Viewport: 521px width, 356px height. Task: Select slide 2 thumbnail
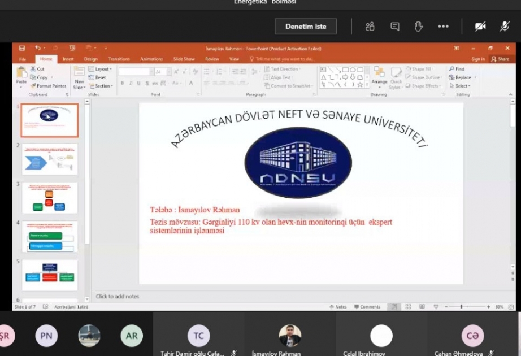click(50, 159)
